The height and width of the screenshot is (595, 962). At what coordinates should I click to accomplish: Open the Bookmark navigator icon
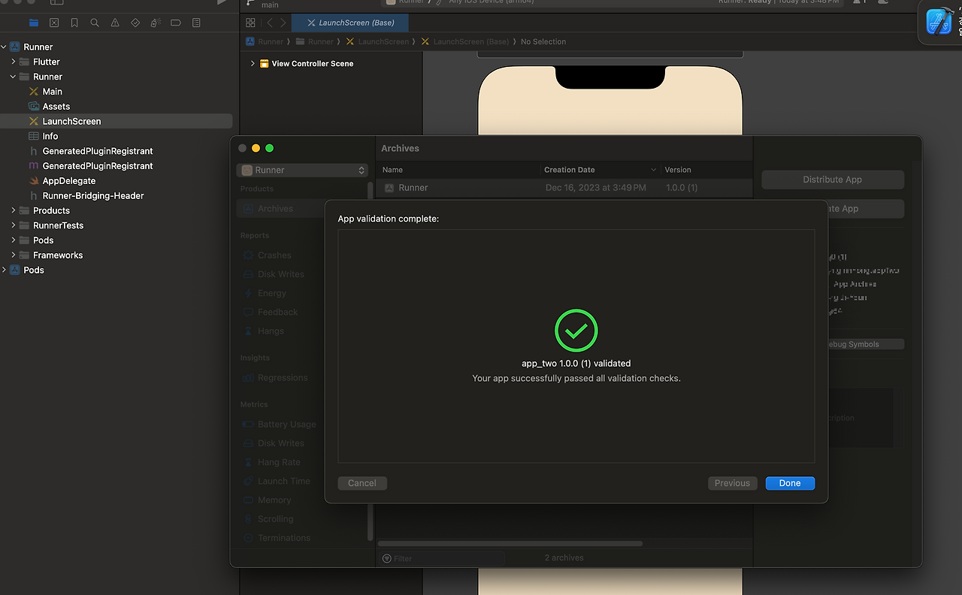click(x=74, y=23)
